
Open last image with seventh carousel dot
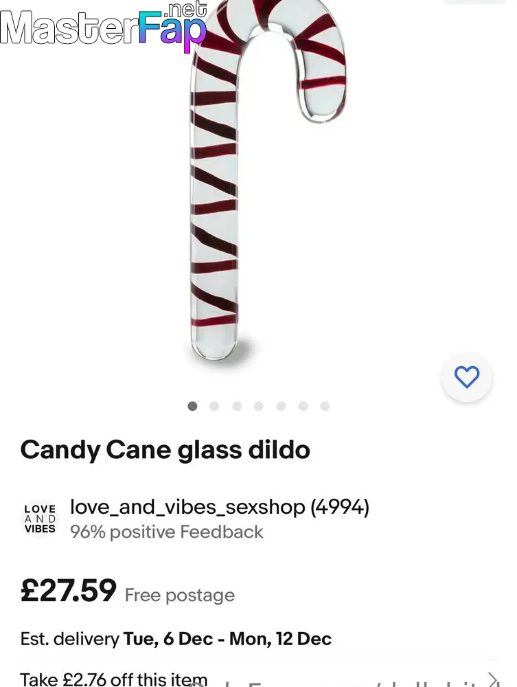[325, 406]
